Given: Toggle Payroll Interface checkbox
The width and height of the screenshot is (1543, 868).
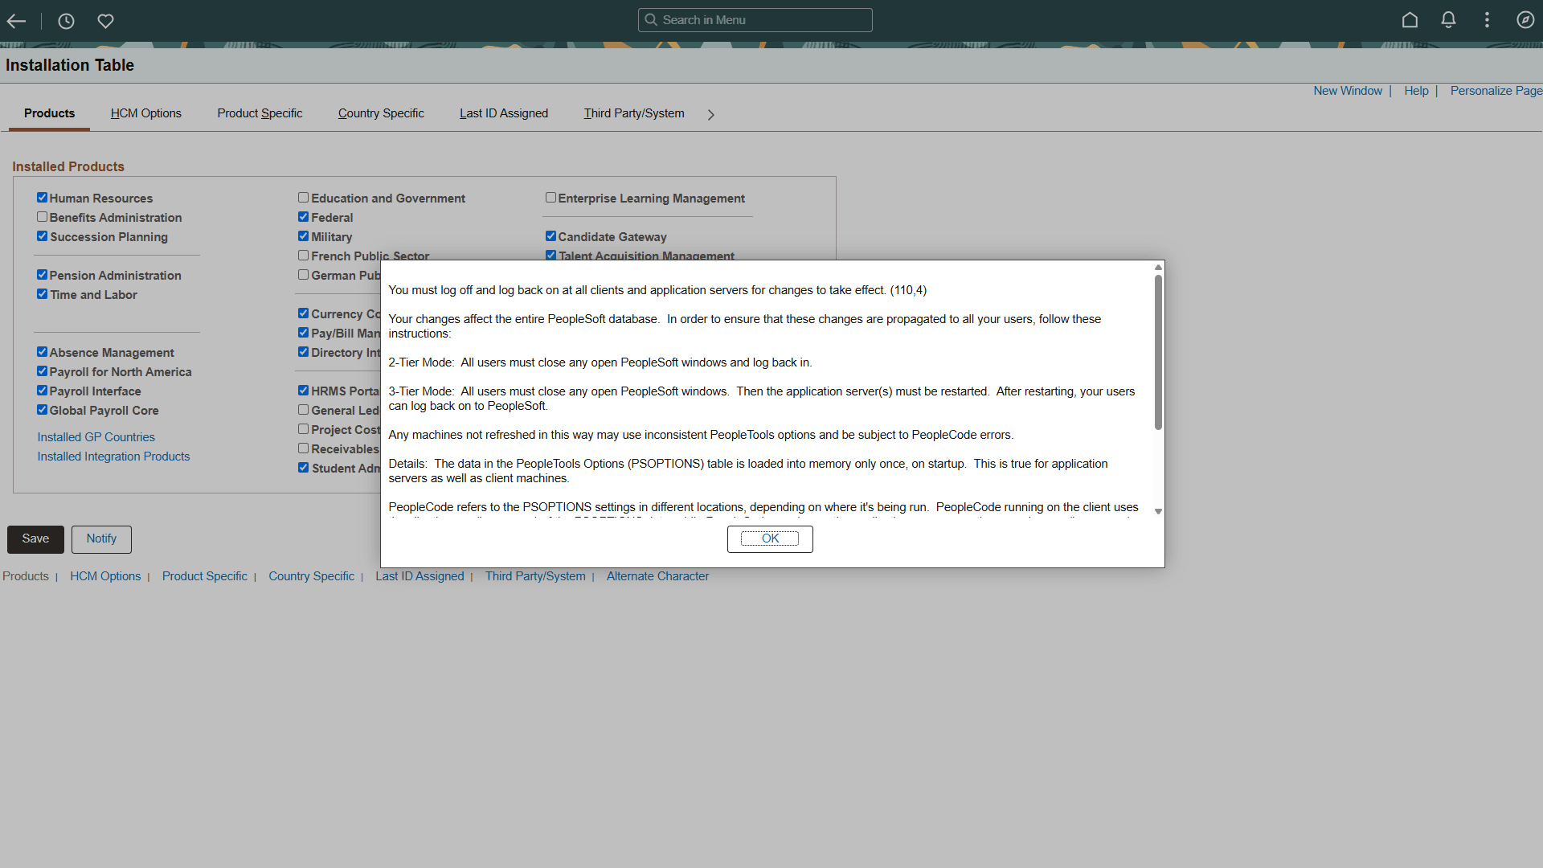Looking at the screenshot, I should click(x=42, y=391).
